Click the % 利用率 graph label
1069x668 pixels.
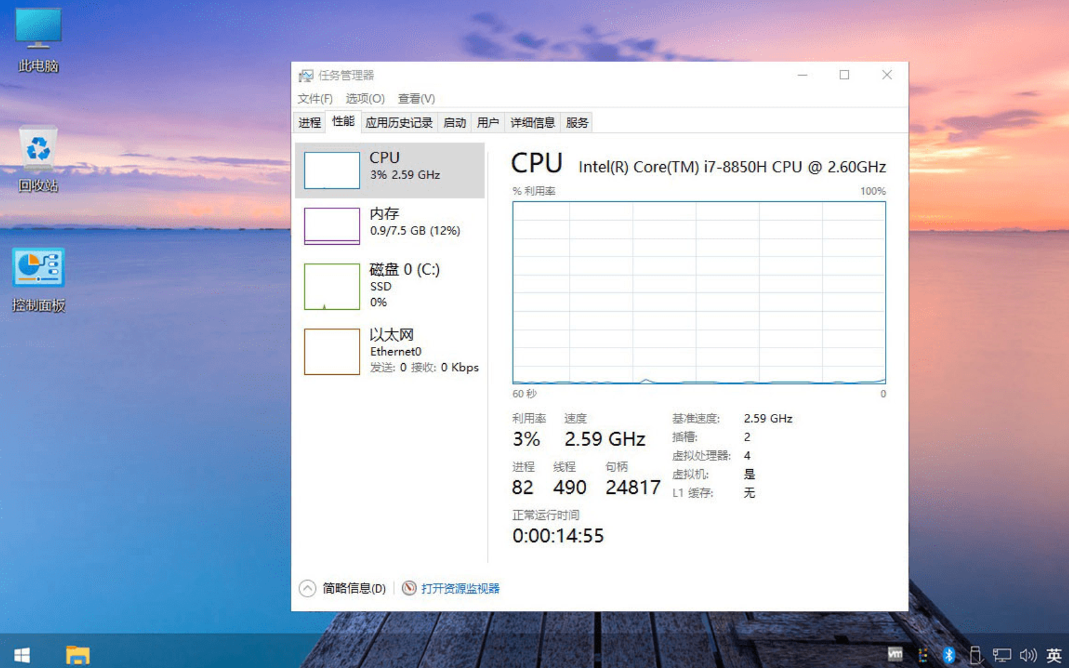tap(534, 191)
